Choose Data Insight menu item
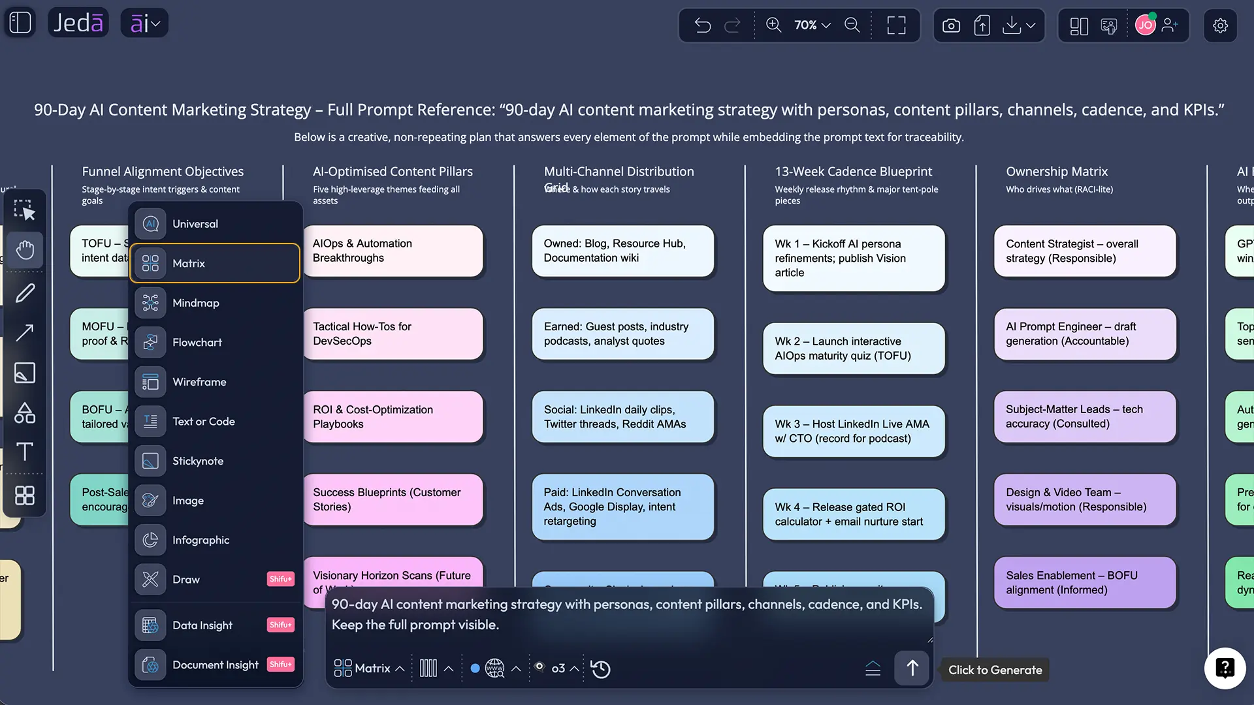Viewport: 1254px width, 705px height. click(216, 625)
